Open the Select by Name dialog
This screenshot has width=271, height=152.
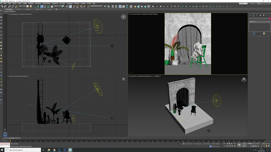pos(31,6)
